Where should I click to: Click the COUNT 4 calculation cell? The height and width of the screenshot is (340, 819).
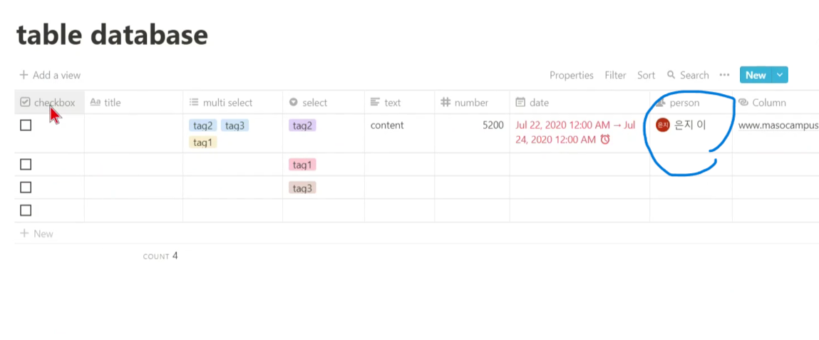pos(160,256)
